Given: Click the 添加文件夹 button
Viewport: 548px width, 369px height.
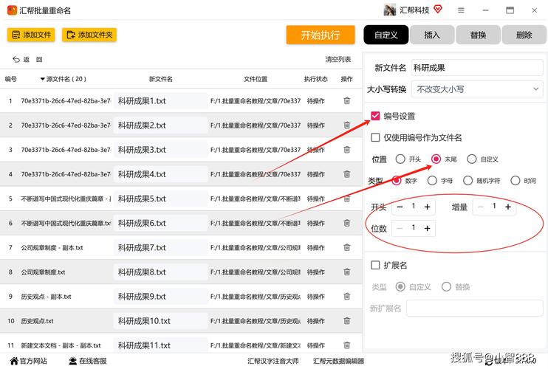Looking at the screenshot, I should 89,35.
